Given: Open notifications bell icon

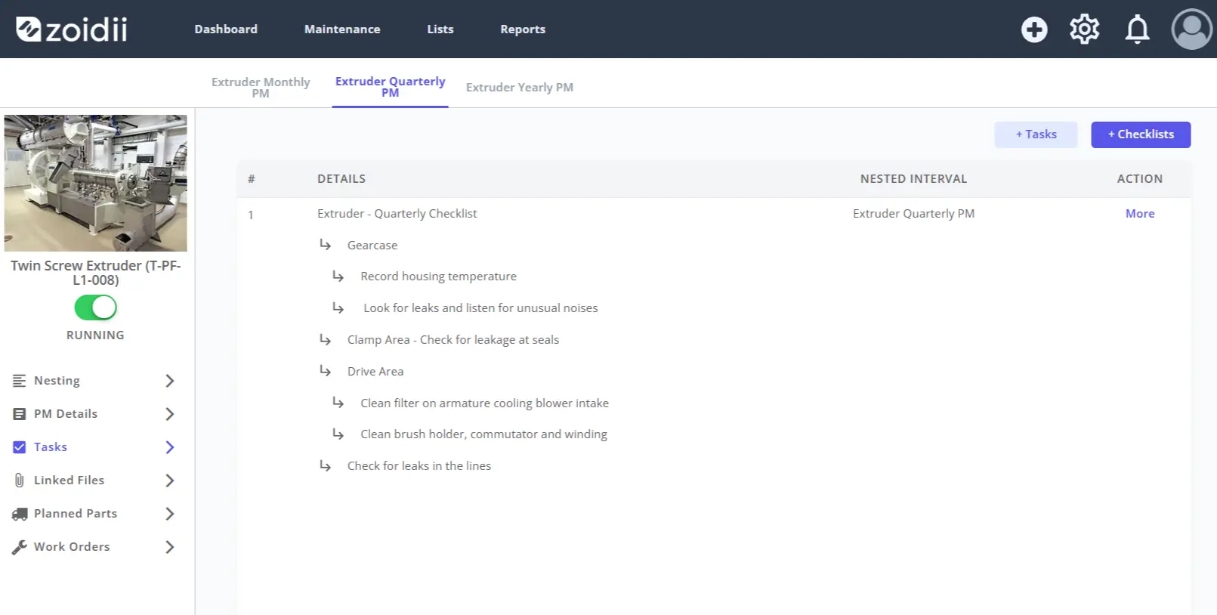Looking at the screenshot, I should tap(1137, 29).
